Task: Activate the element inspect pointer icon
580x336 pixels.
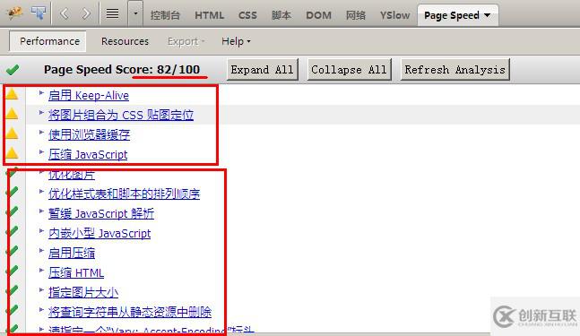Action: click(39, 13)
